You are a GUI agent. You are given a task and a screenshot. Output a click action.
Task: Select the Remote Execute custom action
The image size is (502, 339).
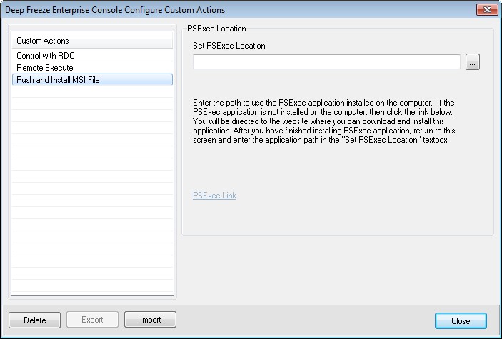point(44,67)
